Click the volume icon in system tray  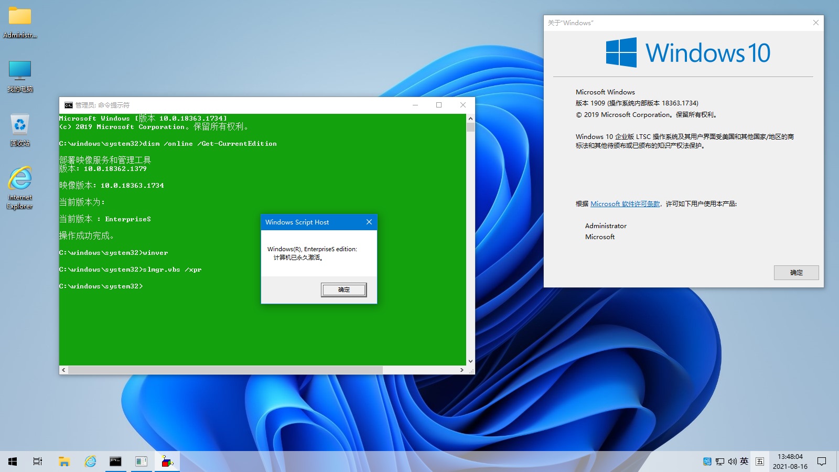pyautogui.click(x=732, y=462)
